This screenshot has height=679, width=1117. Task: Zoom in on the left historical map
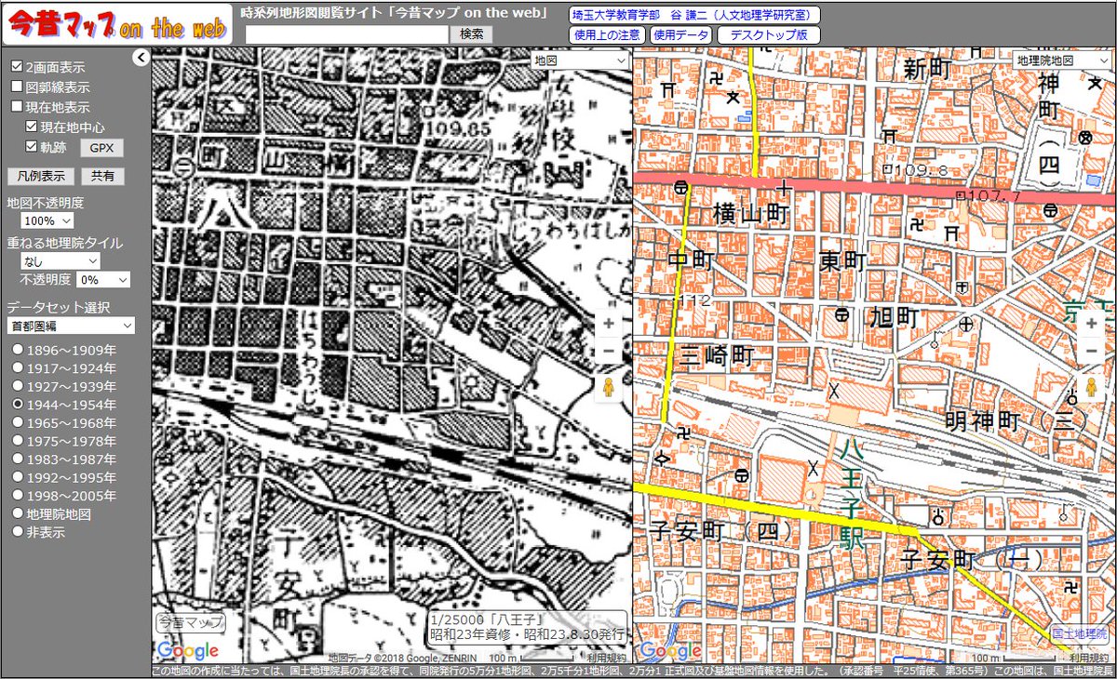[x=609, y=323]
